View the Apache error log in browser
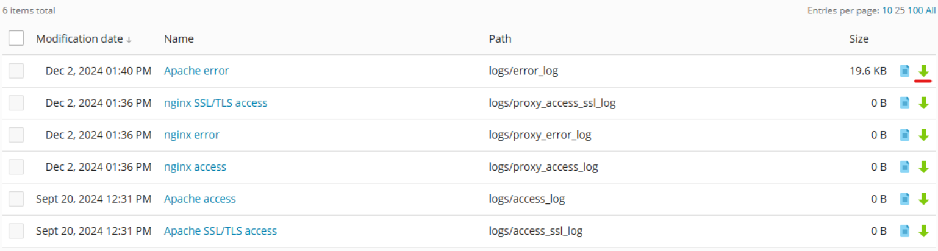The height and width of the screenshot is (251, 938). coord(905,71)
